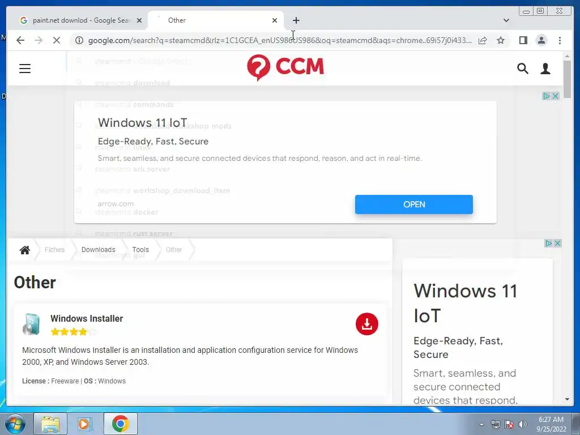Screen dimensions: 580x435
Task: Click Chrome's back arrow
Action: pos(20,40)
